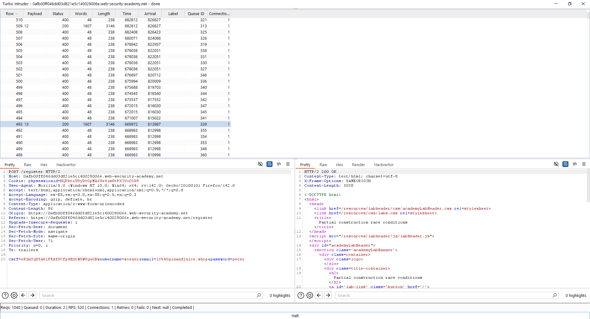
Task: Focus the request panel Search field
Action: tap(147, 295)
